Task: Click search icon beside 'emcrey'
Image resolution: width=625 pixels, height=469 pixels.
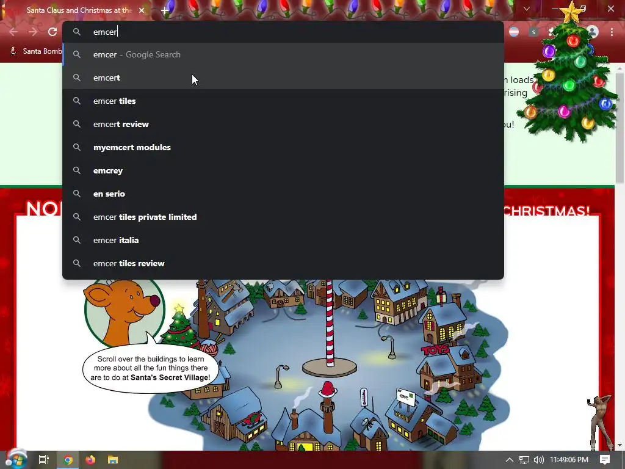Action: 77,170
